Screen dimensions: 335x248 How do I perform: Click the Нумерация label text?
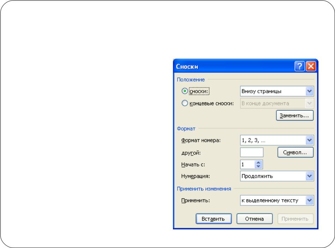pos(196,176)
